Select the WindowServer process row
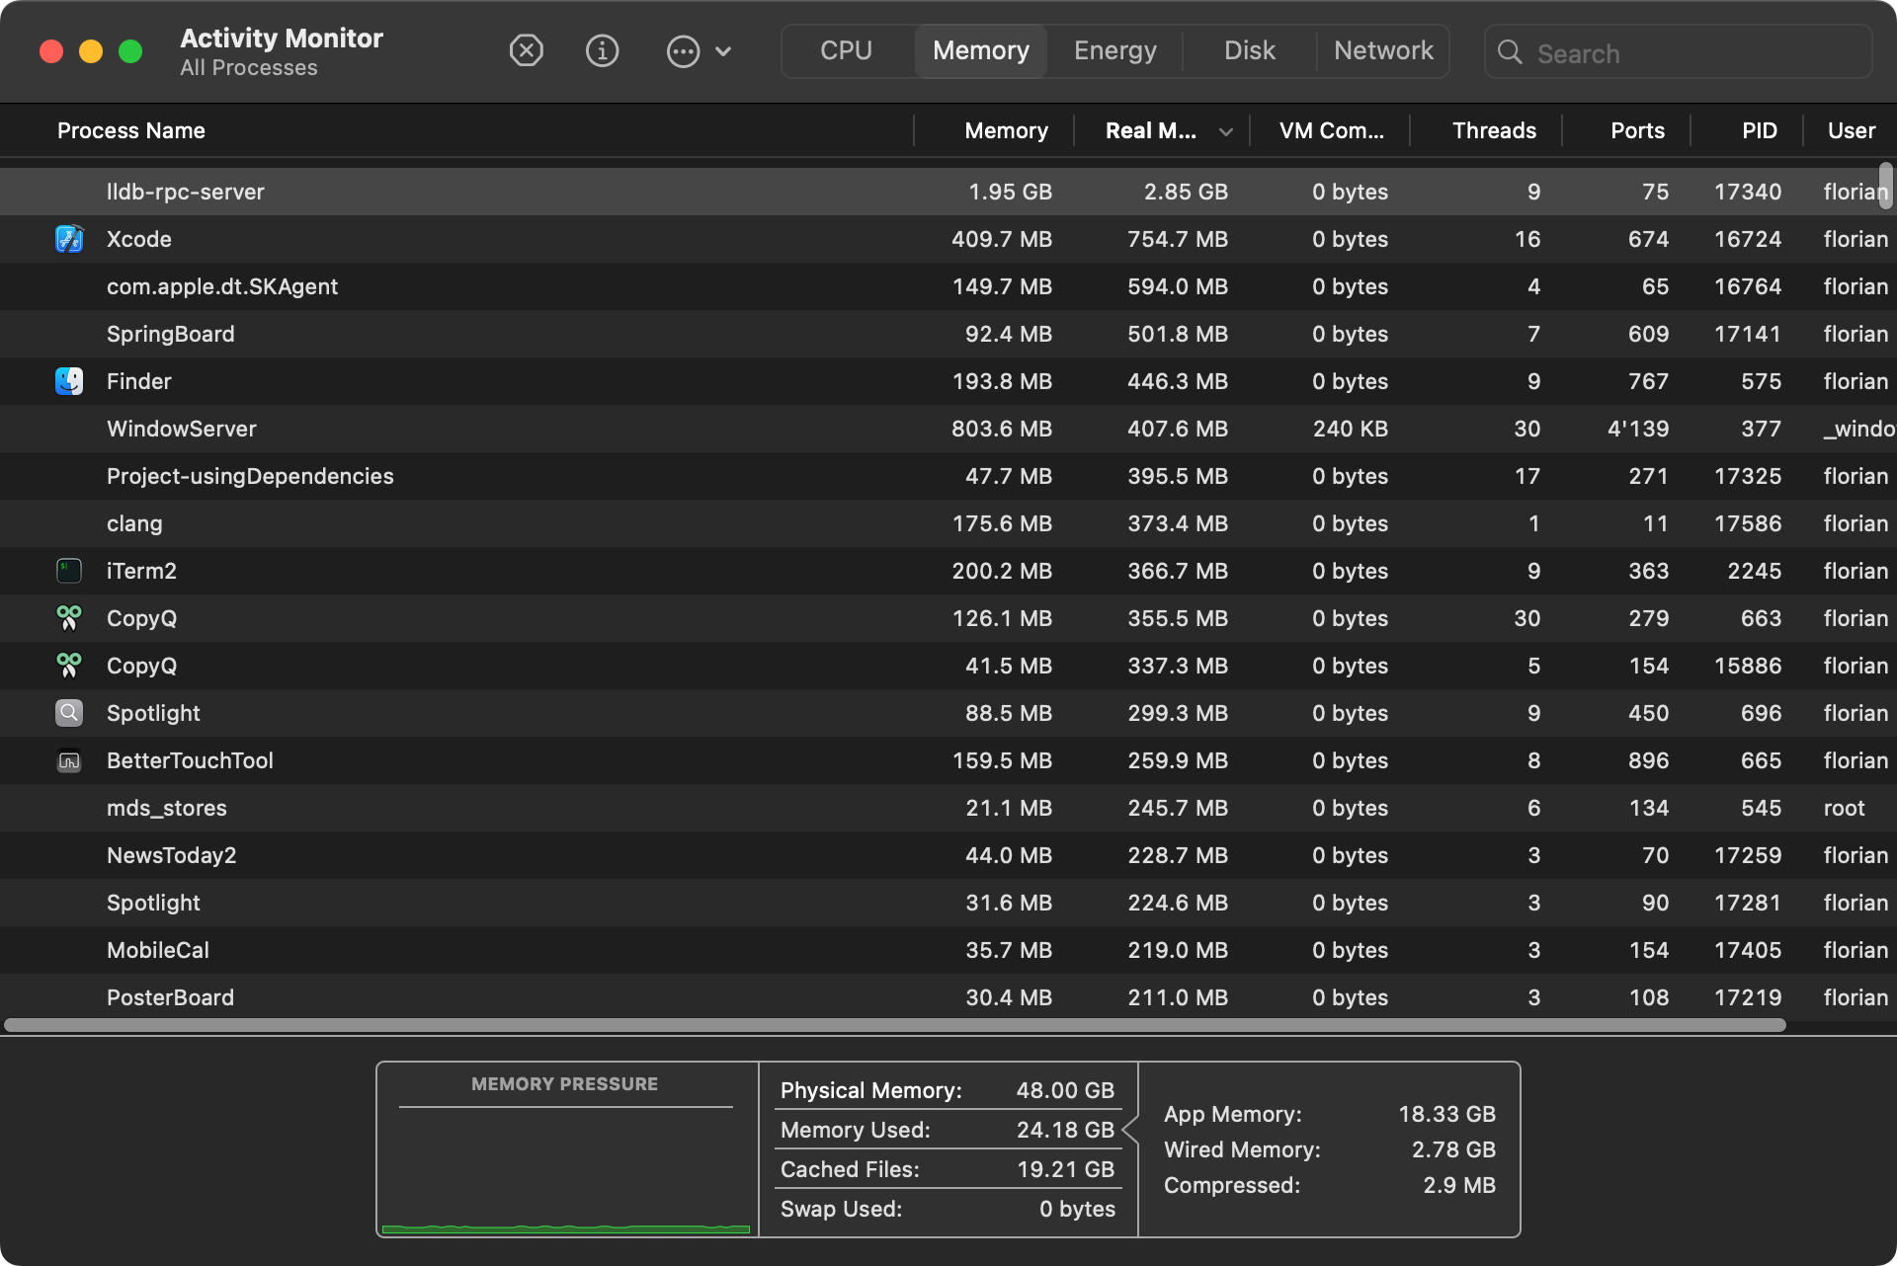1897x1266 pixels. 494,429
